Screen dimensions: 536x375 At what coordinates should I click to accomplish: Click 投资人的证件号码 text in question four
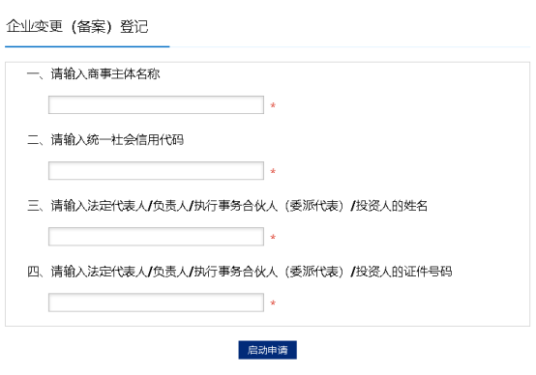404,272
